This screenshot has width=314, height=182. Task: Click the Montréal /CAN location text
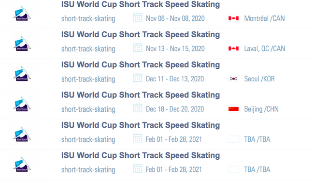pos(264,18)
